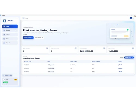136x102 pixels.
Task: Click the Cheqaat app icon in title bar
Action: (x=1, y=15)
